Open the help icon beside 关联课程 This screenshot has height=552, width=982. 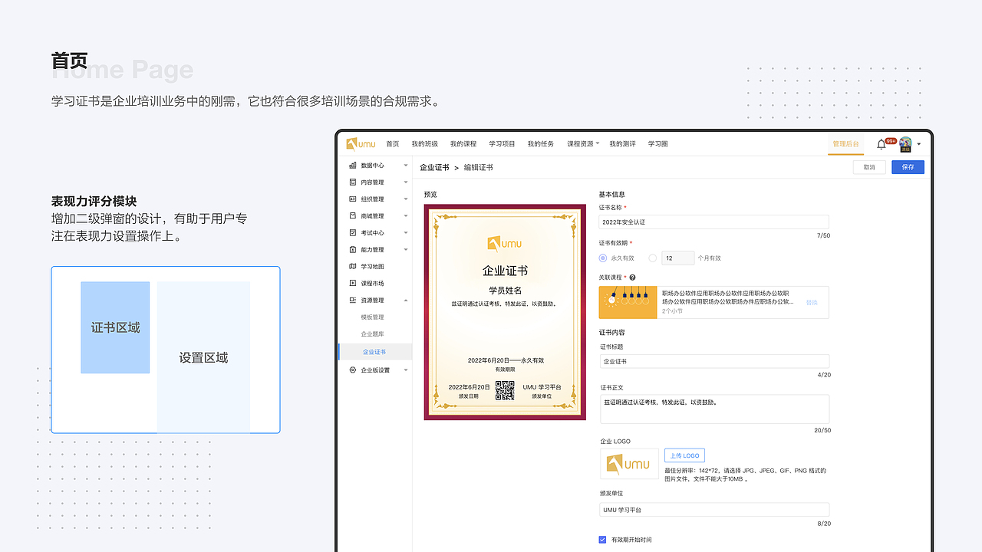pos(632,277)
